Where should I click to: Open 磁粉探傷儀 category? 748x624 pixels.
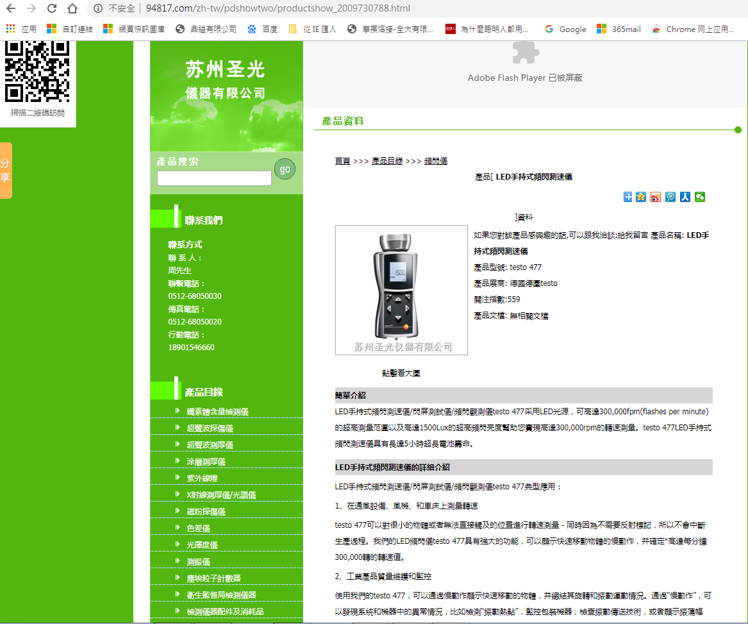pos(206,511)
